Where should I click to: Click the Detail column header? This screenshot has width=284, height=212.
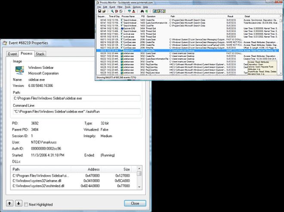point(261,16)
